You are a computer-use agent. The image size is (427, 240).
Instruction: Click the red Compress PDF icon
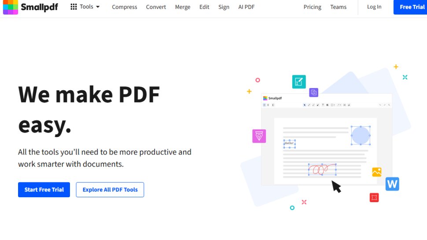(374, 197)
